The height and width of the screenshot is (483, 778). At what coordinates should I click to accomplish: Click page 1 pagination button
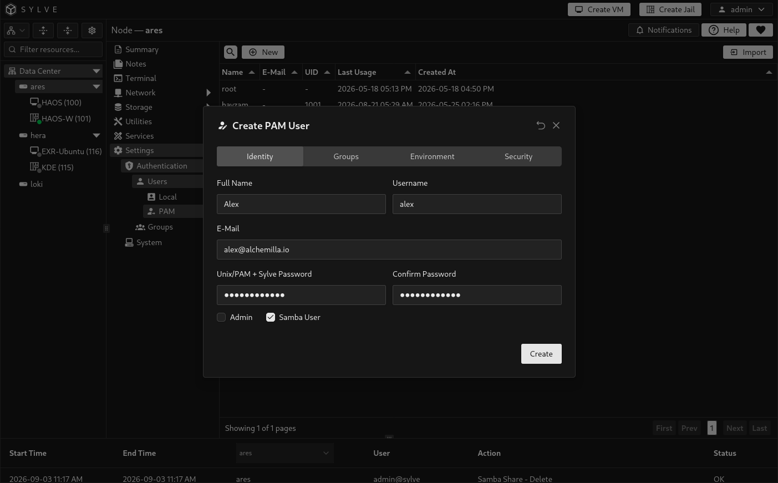coord(712,428)
